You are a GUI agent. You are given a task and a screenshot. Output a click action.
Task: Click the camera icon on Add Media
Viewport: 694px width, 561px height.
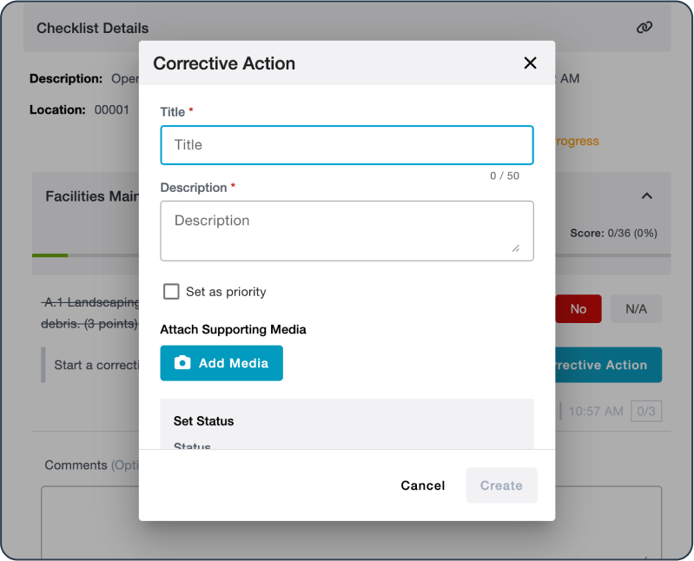(182, 363)
